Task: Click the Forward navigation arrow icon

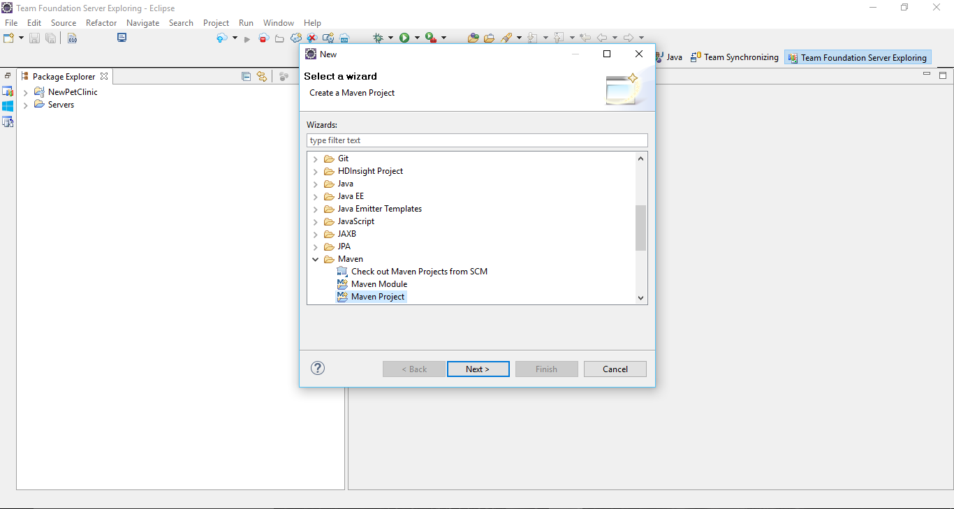Action: [629, 38]
